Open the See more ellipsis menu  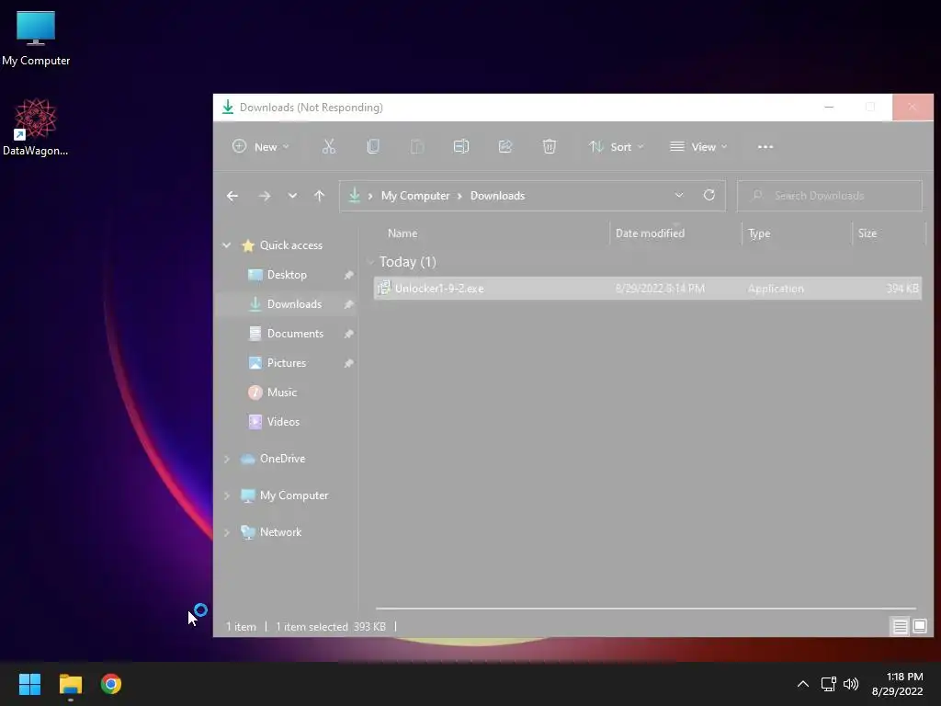[x=765, y=146]
